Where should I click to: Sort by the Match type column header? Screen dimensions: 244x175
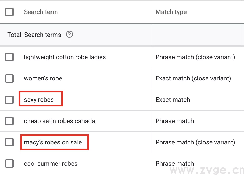pyautogui.click(x=171, y=12)
